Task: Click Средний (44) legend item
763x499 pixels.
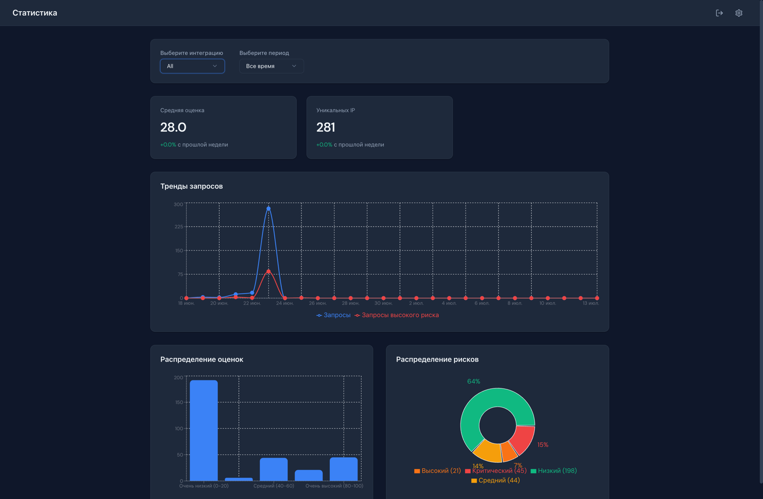Action: (x=495, y=480)
